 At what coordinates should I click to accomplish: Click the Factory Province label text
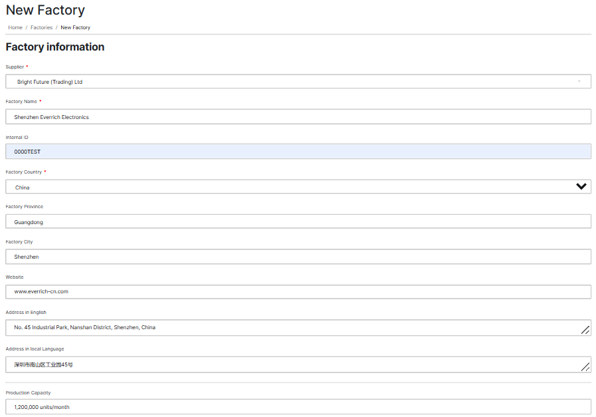click(24, 207)
